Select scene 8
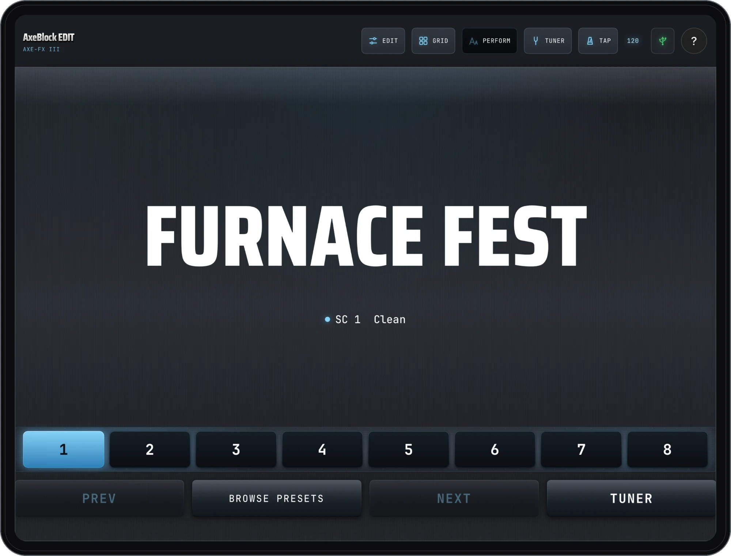The width and height of the screenshot is (731, 556). click(667, 449)
